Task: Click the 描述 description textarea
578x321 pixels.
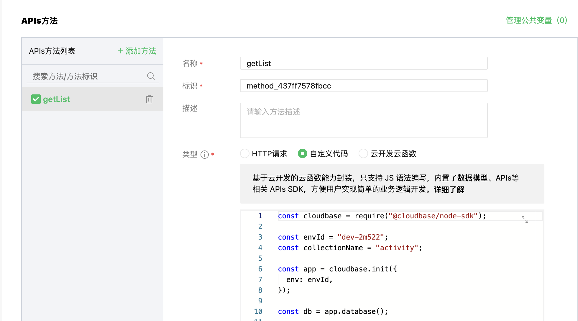Action: pos(364,120)
